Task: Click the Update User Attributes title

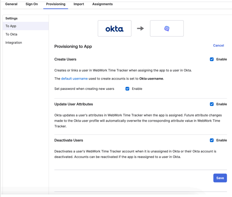Action: pos(73,104)
